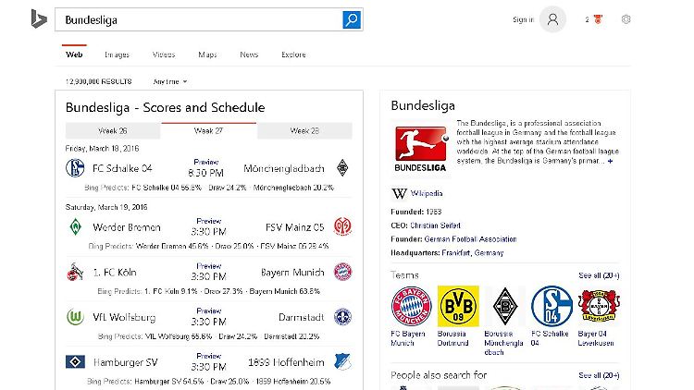Open the News search tab
This screenshot has height=390, width=694.
(249, 55)
